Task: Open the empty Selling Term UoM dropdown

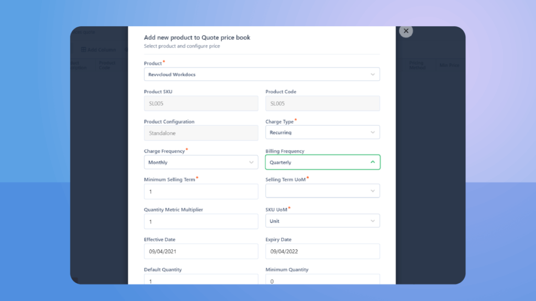Action: [322, 191]
